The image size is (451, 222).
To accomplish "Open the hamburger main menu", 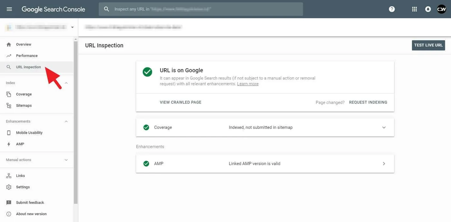I will point(9,9).
